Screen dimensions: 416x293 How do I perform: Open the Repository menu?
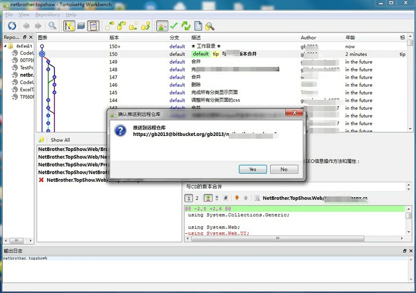pos(48,15)
